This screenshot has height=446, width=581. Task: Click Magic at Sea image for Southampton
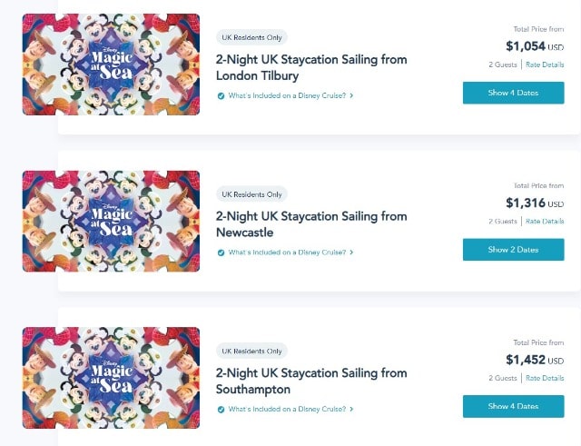[x=111, y=378]
